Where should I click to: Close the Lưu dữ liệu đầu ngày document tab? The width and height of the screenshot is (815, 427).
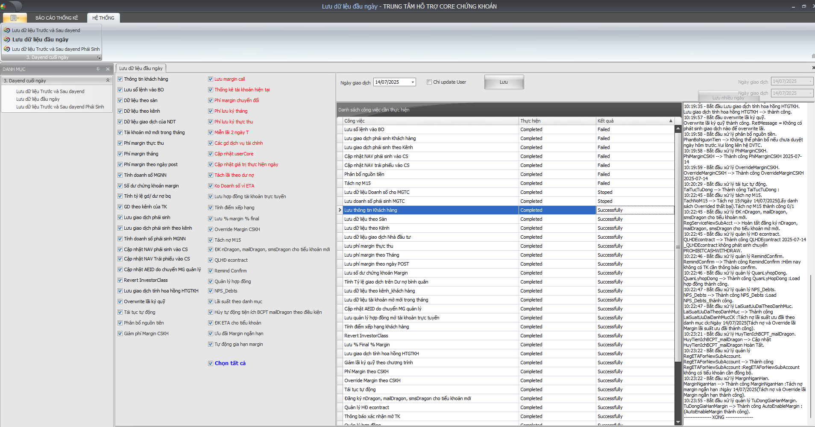(813, 68)
